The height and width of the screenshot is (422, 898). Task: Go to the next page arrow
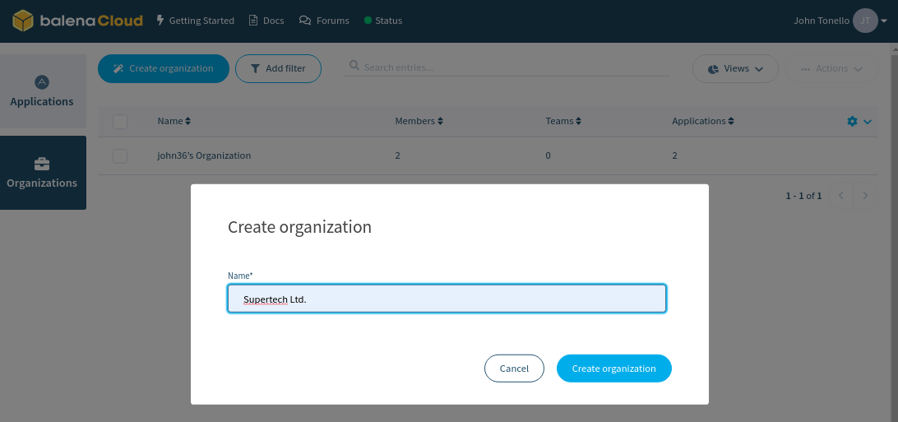coord(865,196)
